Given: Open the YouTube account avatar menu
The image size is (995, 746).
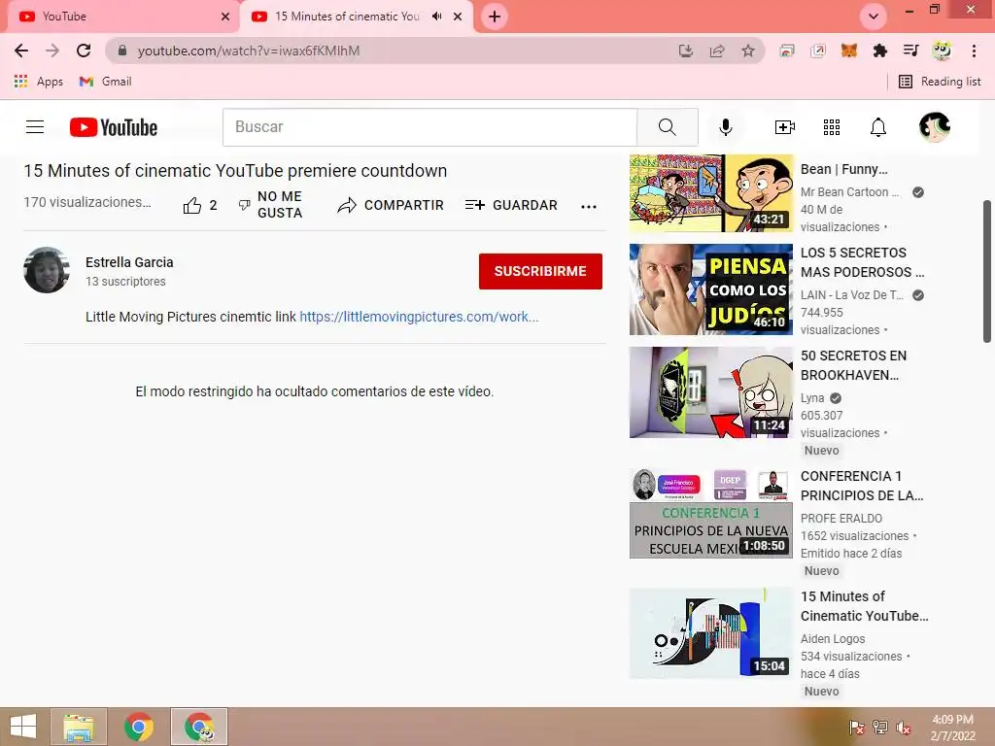Looking at the screenshot, I should tap(935, 127).
